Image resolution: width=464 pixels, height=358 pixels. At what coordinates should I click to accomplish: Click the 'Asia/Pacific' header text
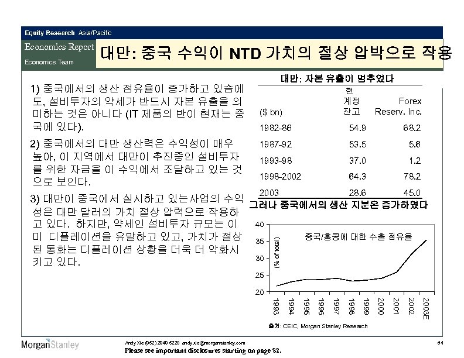tap(95, 33)
